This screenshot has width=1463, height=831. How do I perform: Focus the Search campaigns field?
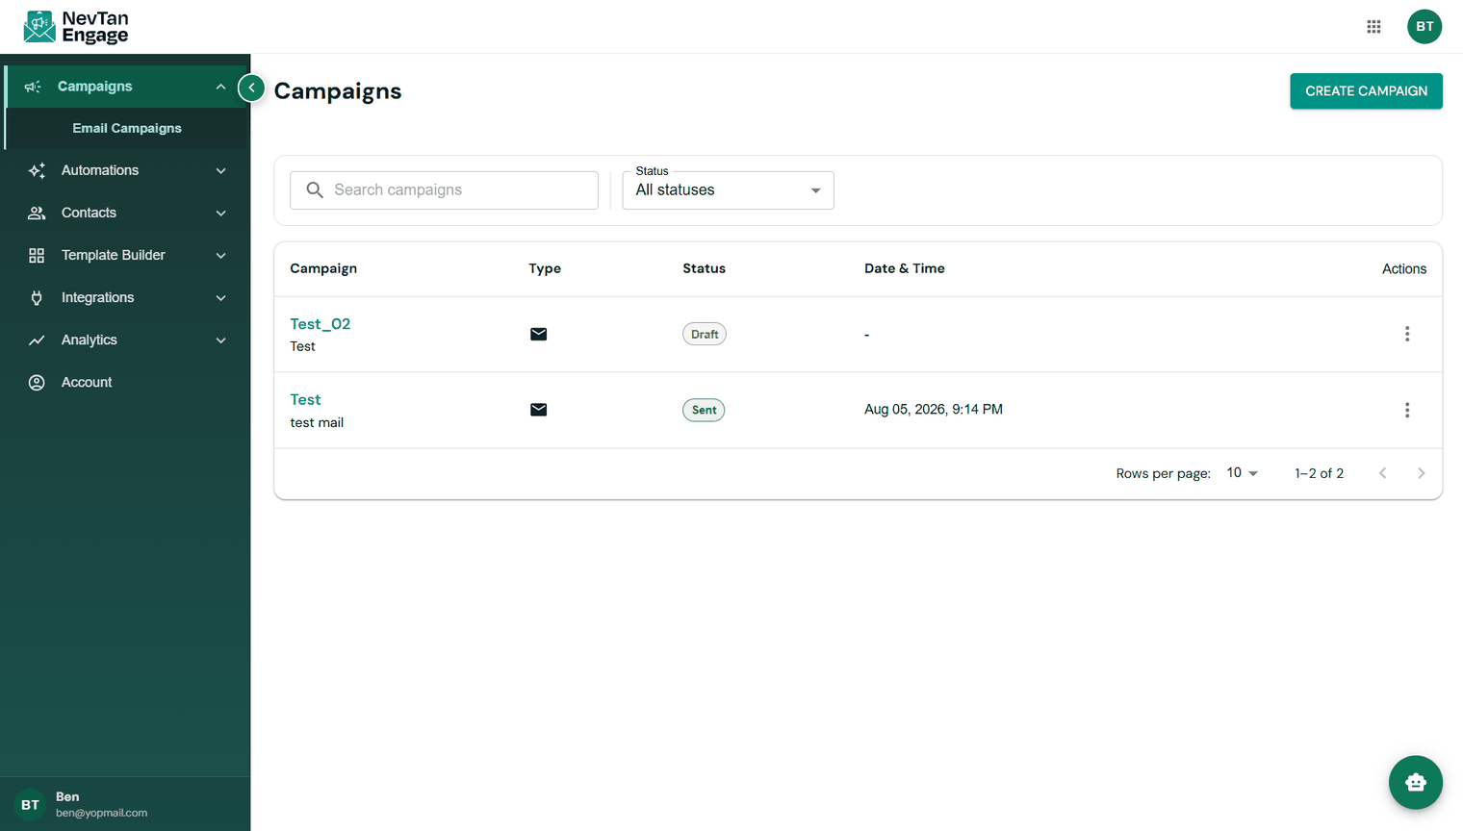pyautogui.click(x=444, y=190)
